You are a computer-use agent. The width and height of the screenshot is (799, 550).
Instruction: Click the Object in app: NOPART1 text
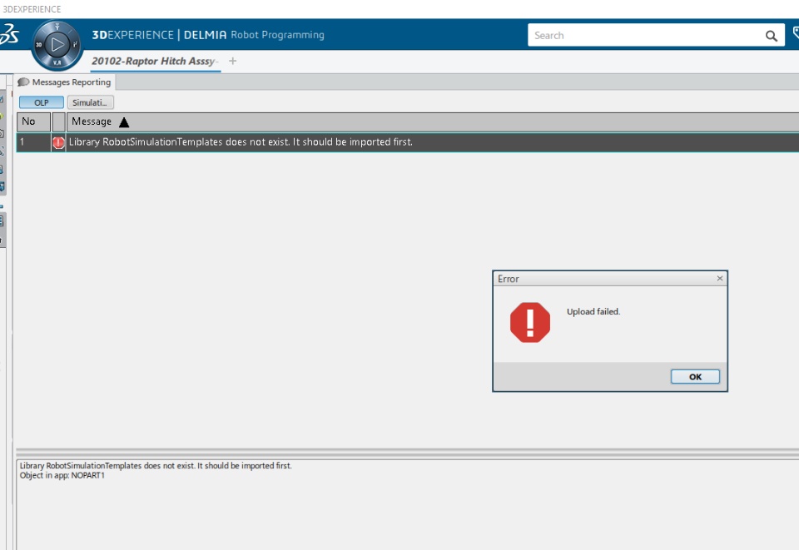point(62,475)
